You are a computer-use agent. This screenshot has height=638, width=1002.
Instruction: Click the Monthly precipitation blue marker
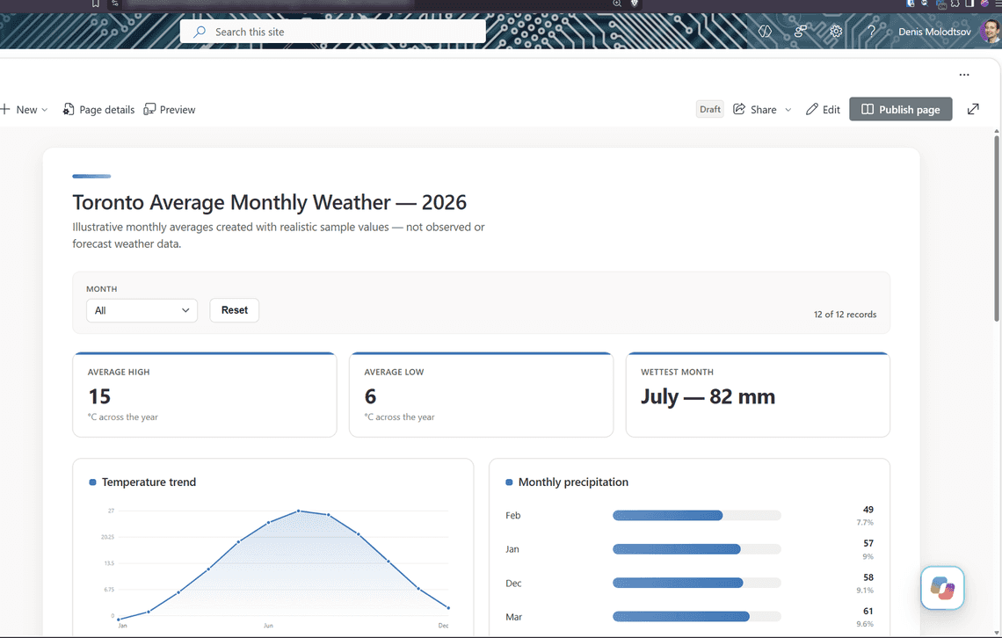coord(509,482)
